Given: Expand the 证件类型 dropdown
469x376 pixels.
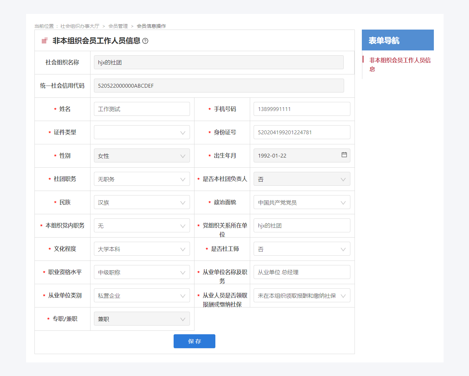Looking at the screenshot, I should [142, 133].
